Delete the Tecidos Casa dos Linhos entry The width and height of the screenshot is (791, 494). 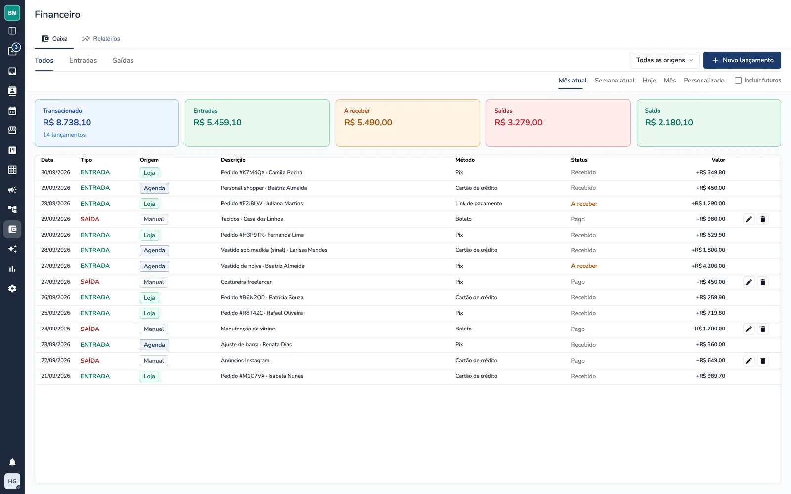(763, 219)
